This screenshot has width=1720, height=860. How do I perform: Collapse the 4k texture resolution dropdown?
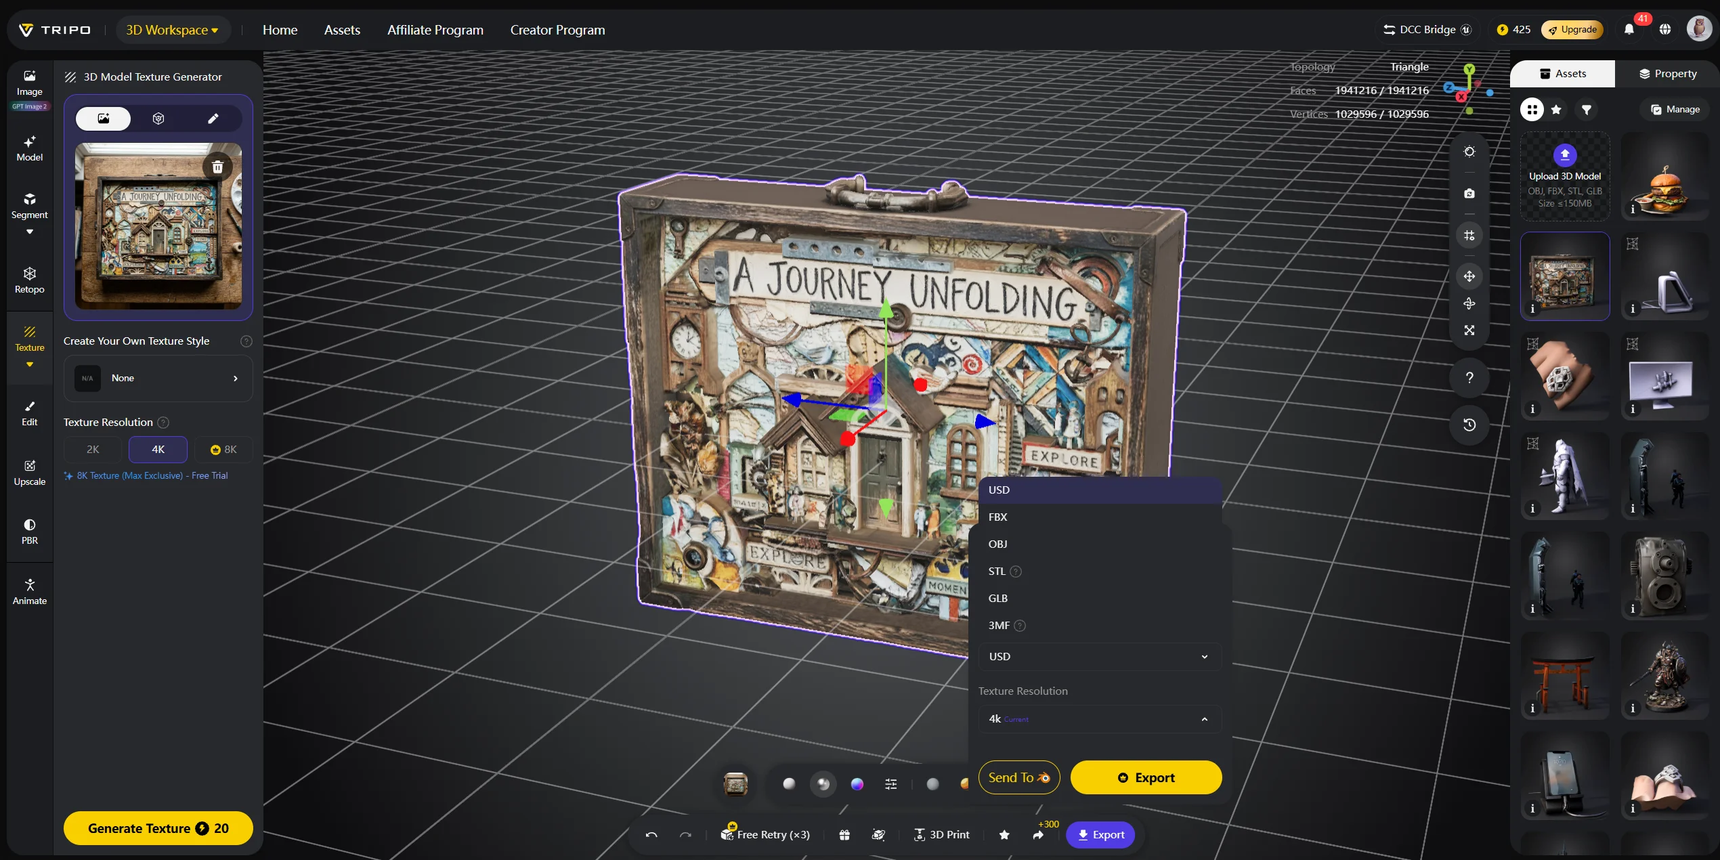[1099, 719]
